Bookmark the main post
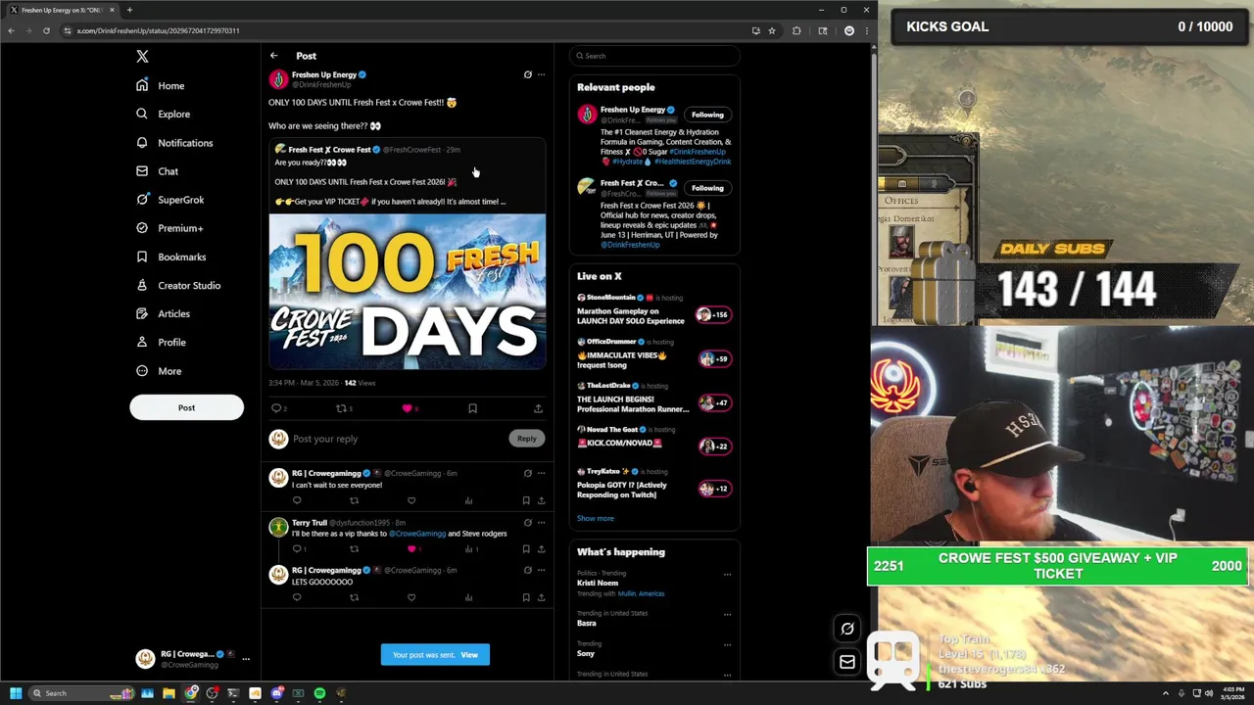 (472, 408)
